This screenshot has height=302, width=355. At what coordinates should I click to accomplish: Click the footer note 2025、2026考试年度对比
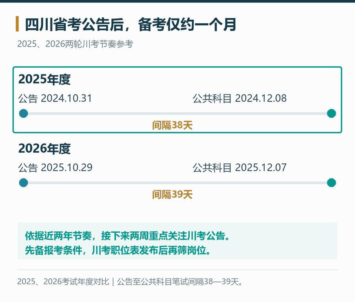point(63,282)
